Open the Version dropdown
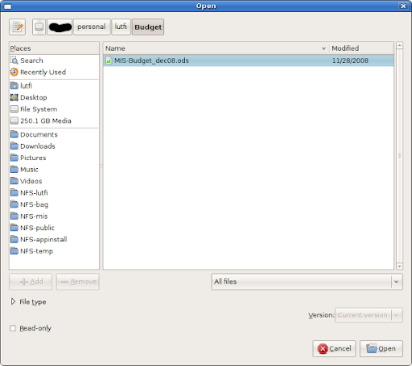The image size is (412, 366). click(x=369, y=315)
